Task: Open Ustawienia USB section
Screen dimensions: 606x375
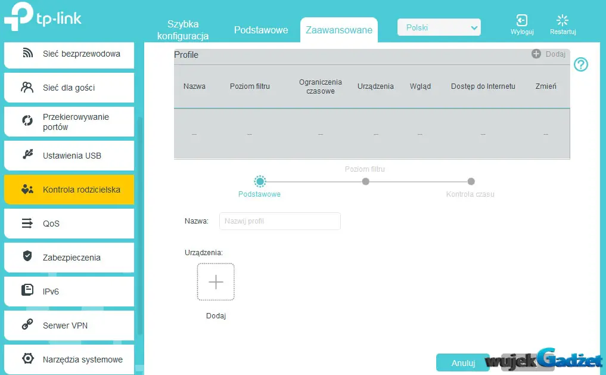Action: tap(69, 156)
